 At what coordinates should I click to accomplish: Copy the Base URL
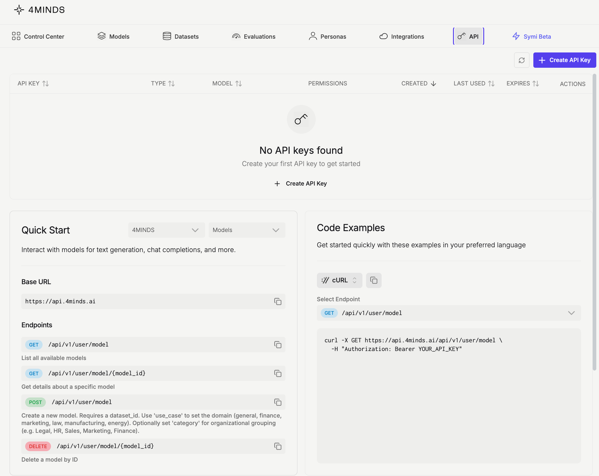278,302
